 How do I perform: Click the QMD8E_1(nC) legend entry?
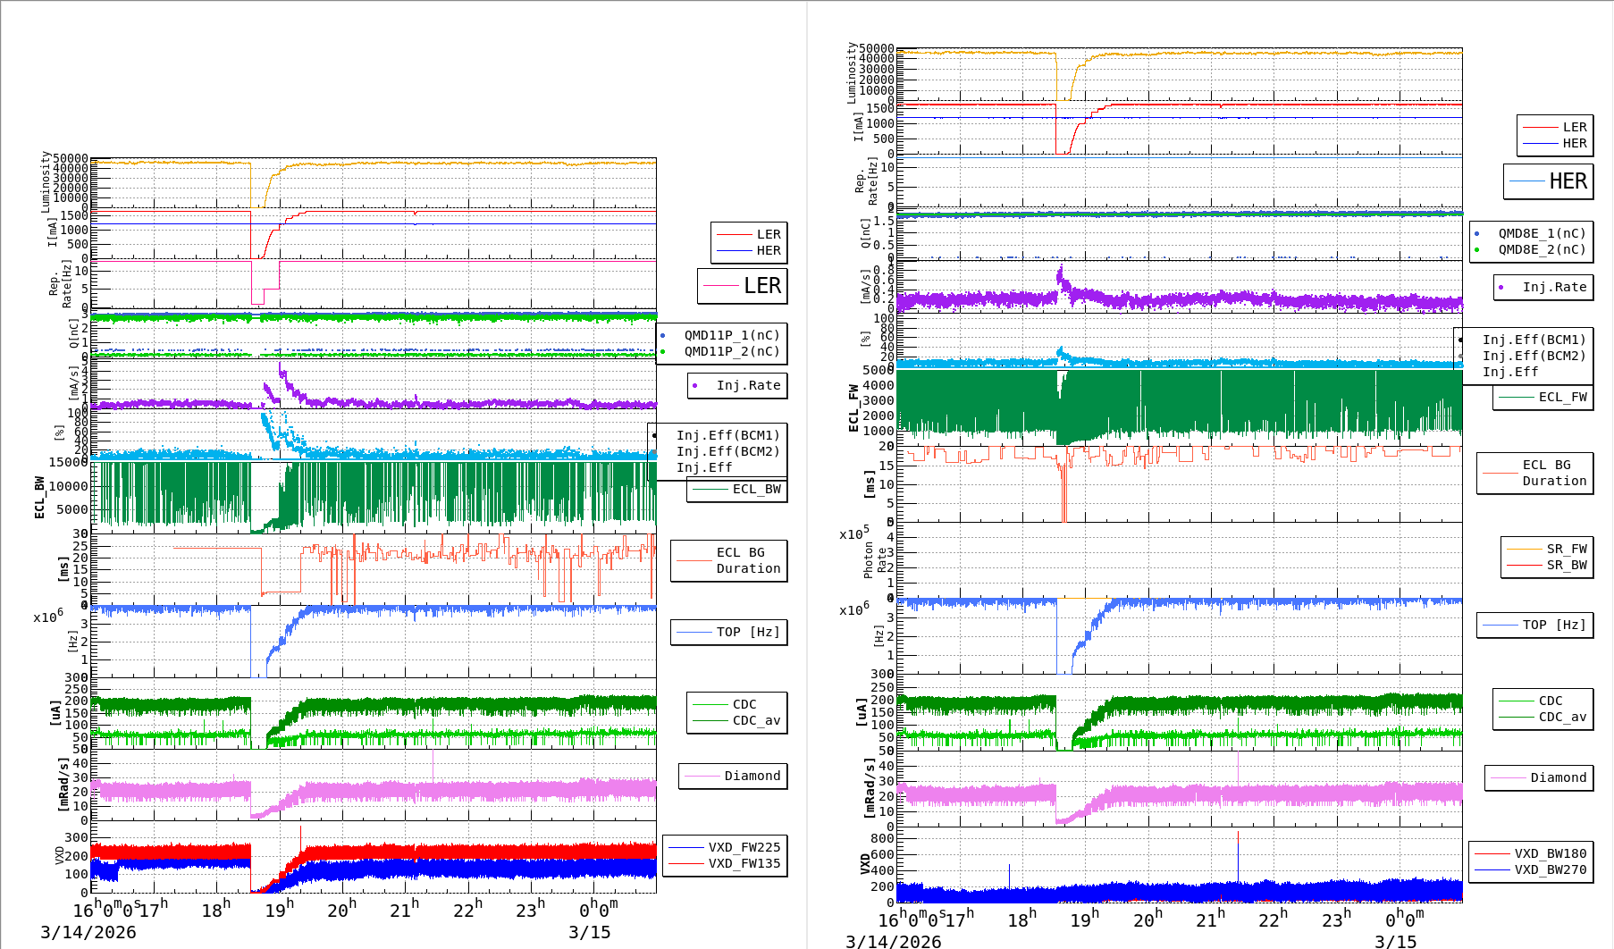(1542, 233)
